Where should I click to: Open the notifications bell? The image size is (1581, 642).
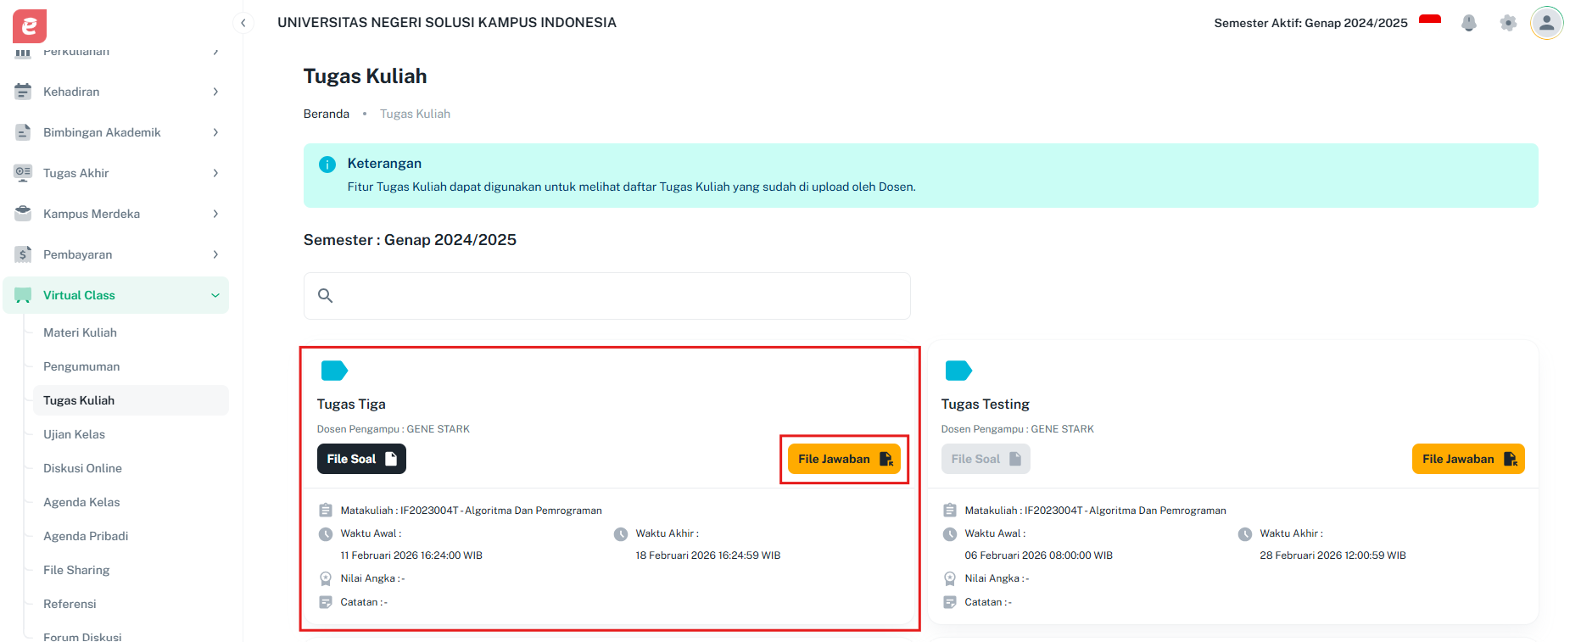coord(1469,23)
